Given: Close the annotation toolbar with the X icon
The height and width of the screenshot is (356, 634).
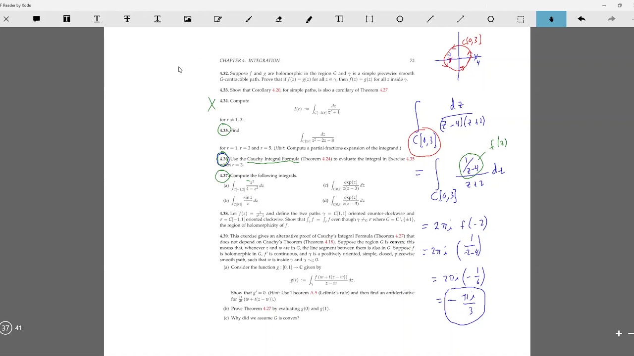Looking at the screenshot, I should pos(6,19).
